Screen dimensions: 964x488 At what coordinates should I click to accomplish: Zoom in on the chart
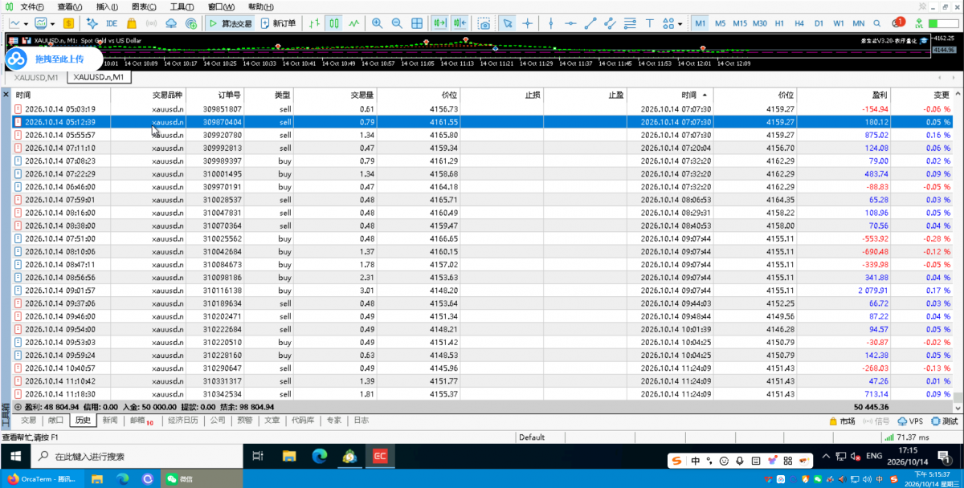[377, 23]
